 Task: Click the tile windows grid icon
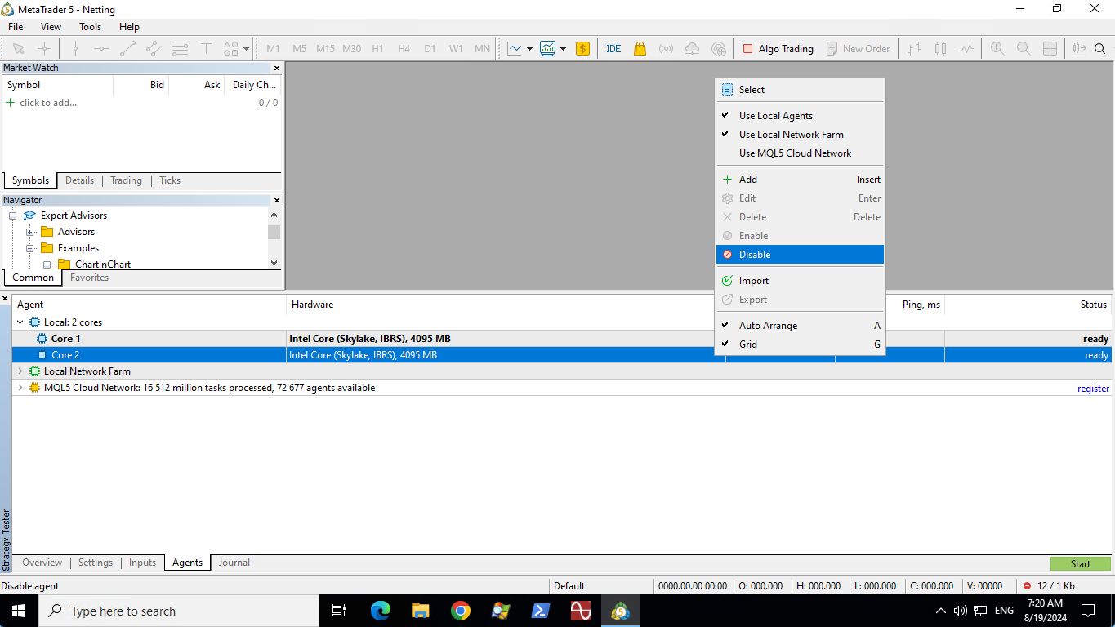pos(1050,49)
